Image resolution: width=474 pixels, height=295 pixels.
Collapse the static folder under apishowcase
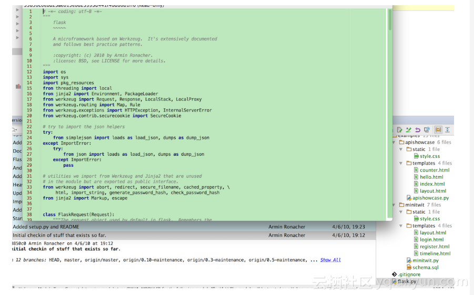click(401, 149)
